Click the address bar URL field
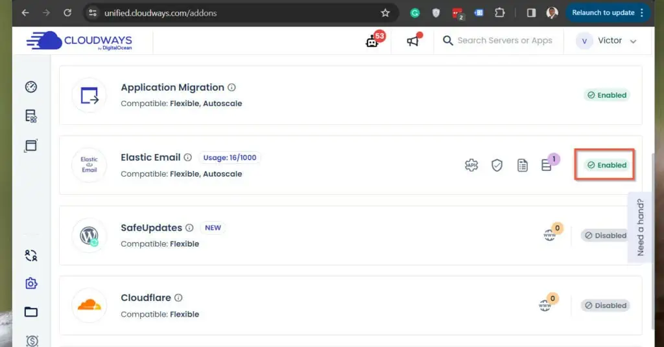Viewport: 664px width, 347px height. 241,13
